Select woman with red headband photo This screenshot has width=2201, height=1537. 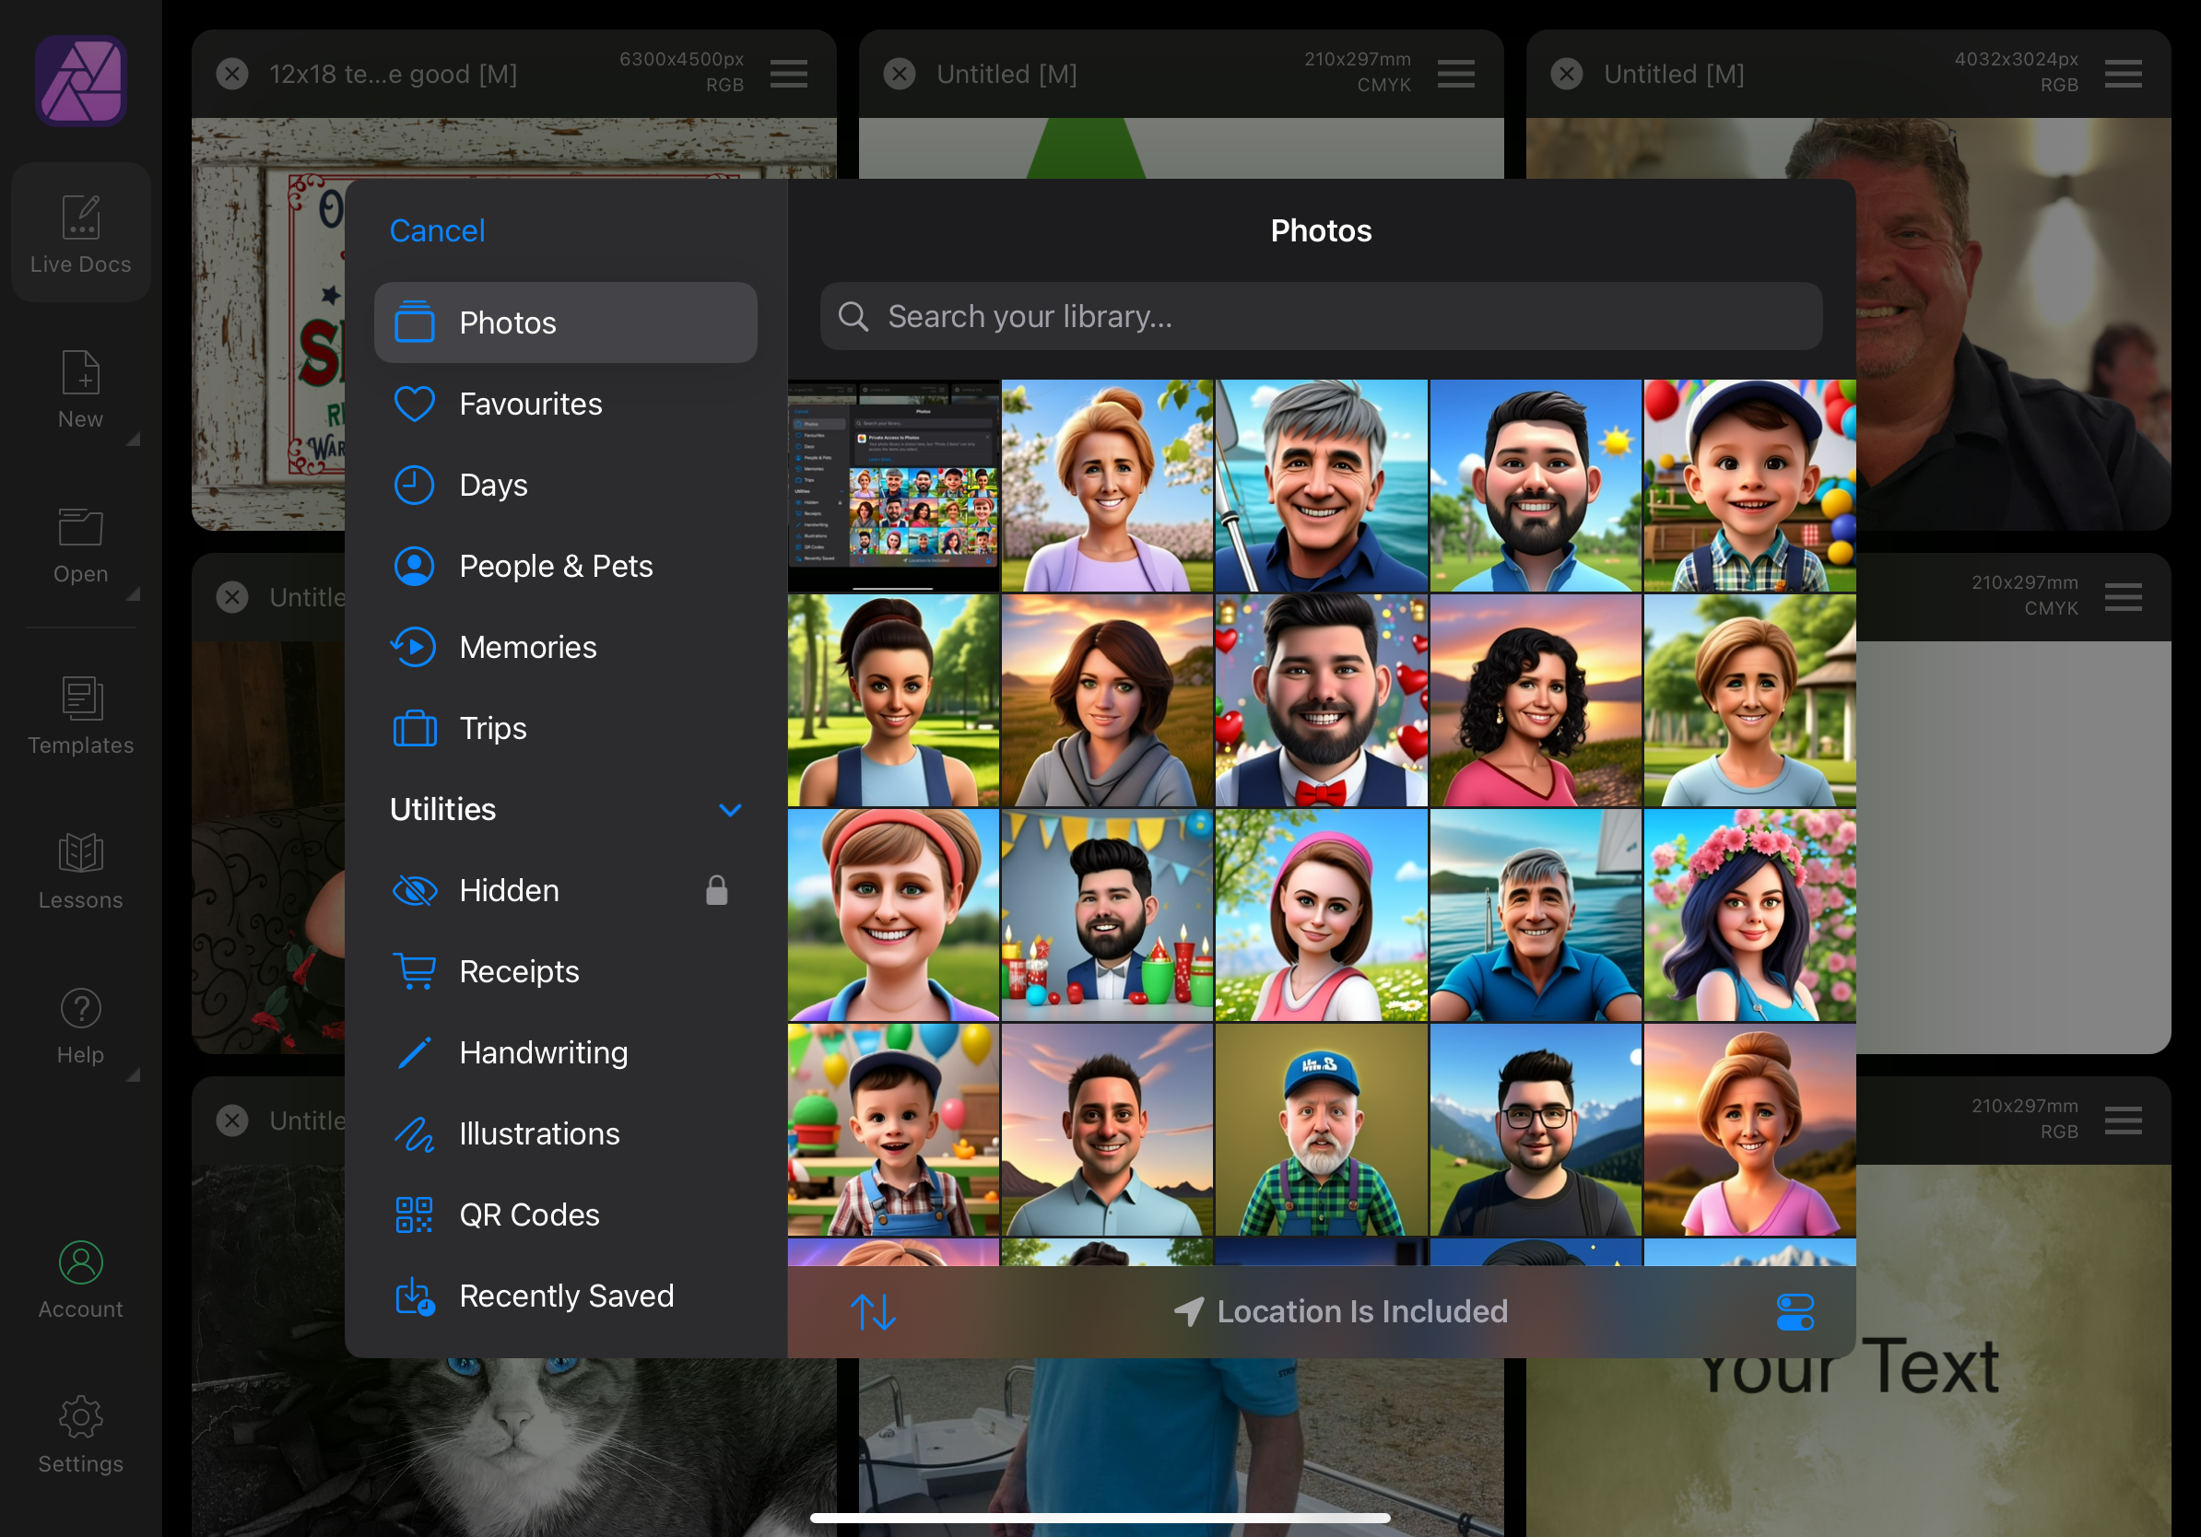(893, 915)
